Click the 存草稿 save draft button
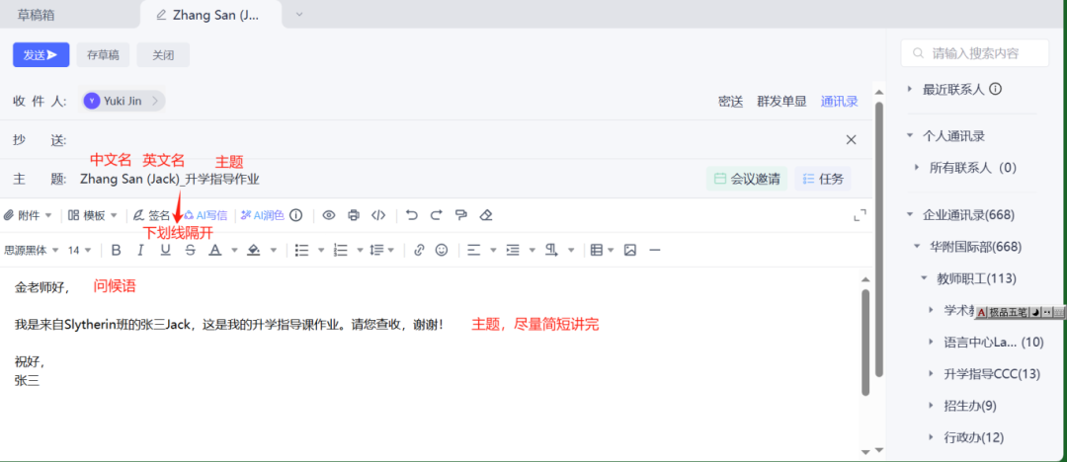Viewport: 1067px width, 462px height. 103,55
